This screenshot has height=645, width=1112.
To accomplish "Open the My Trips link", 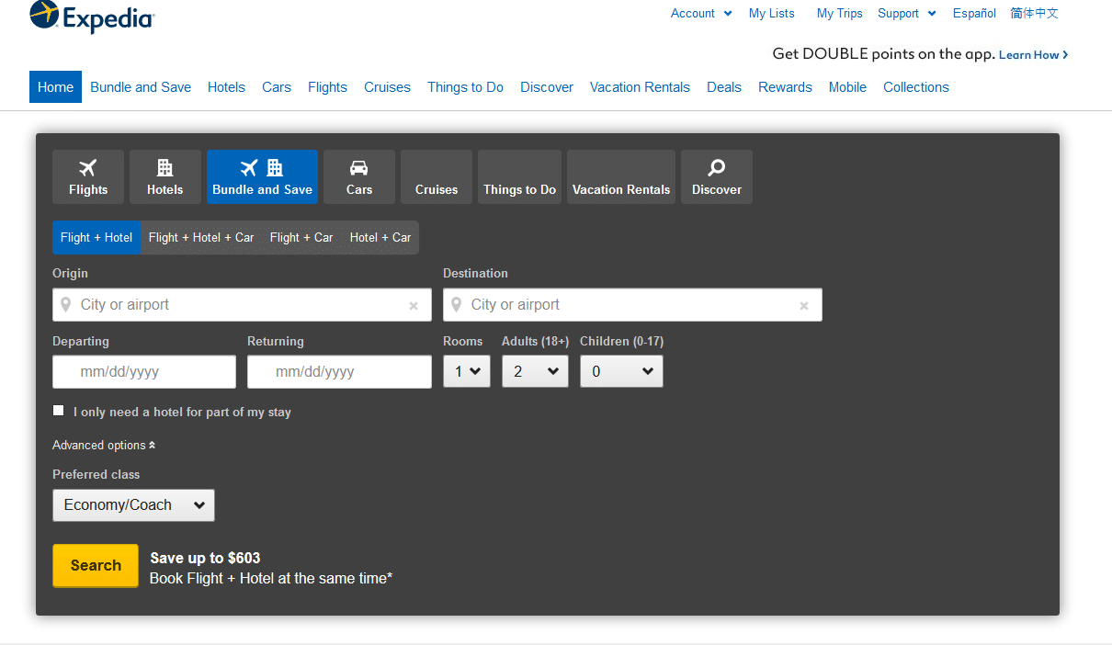I will click(840, 13).
